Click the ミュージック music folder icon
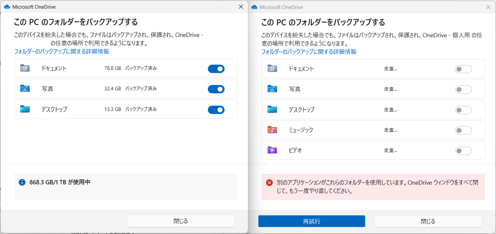The image size is (496, 234). coord(272,130)
